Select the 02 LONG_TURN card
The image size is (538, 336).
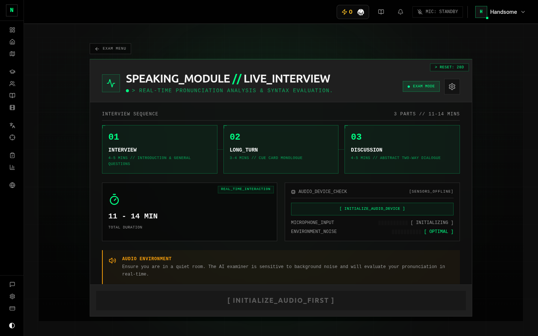pyautogui.click(x=281, y=149)
